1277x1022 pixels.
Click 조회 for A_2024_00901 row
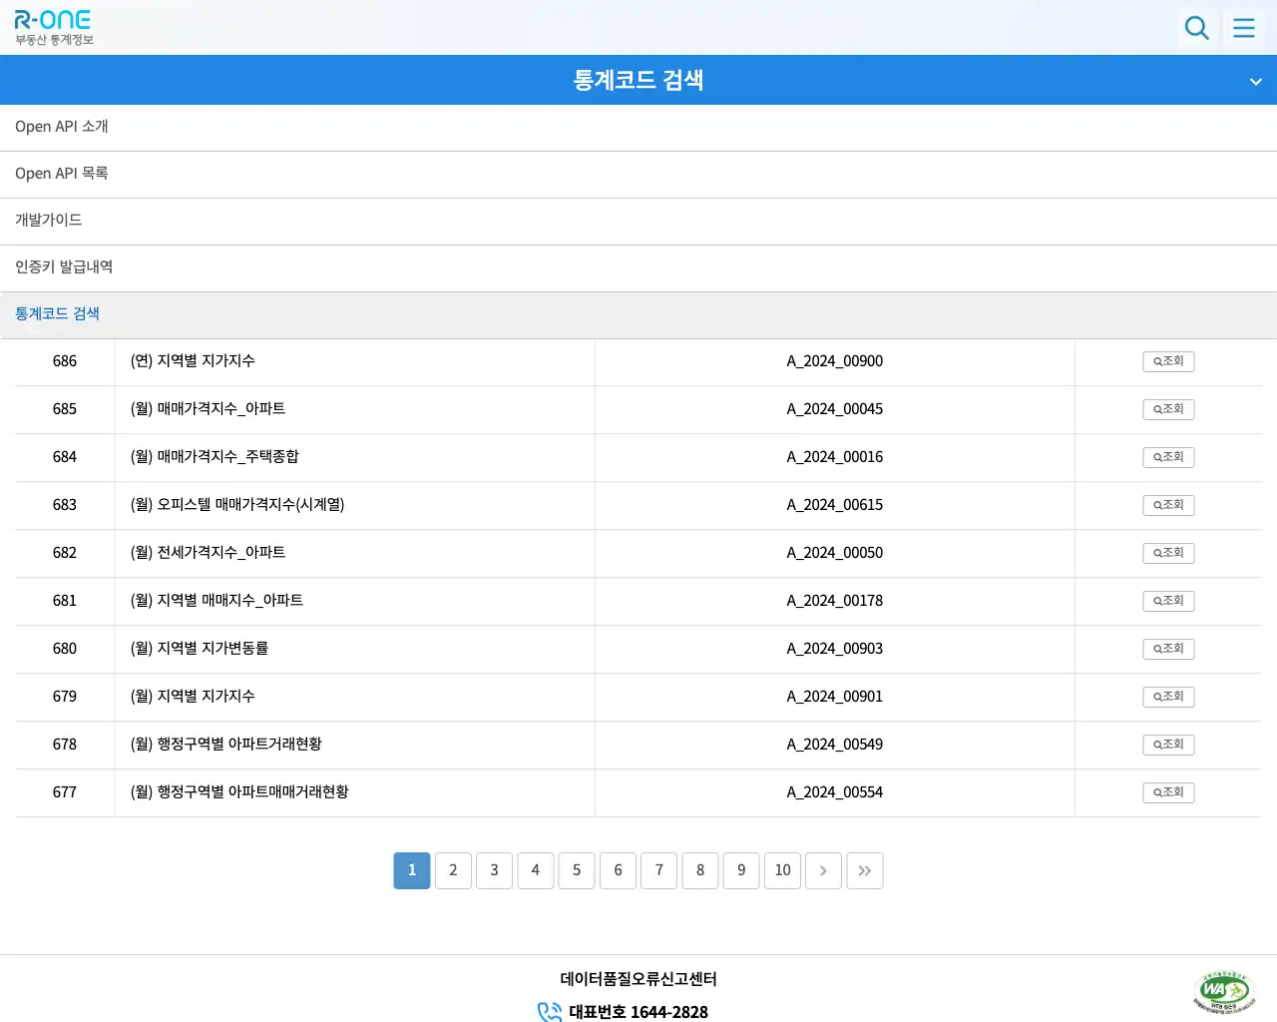[1168, 697]
